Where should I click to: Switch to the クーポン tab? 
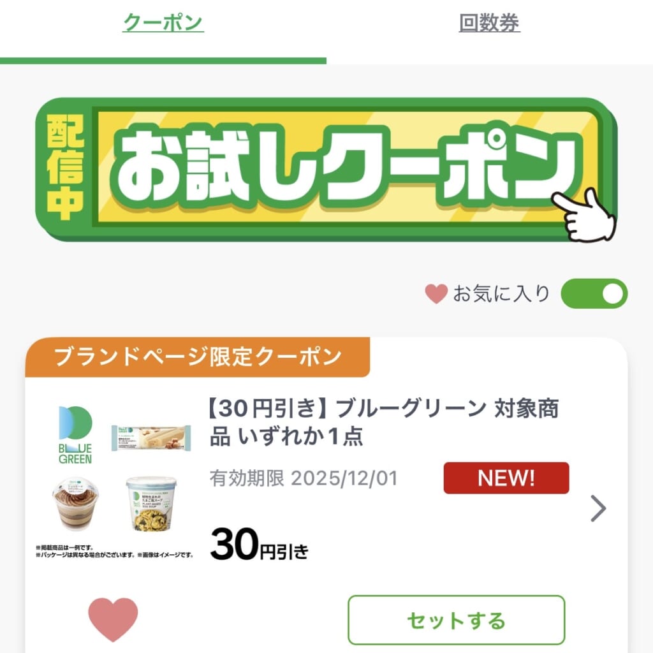(x=163, y=24)
